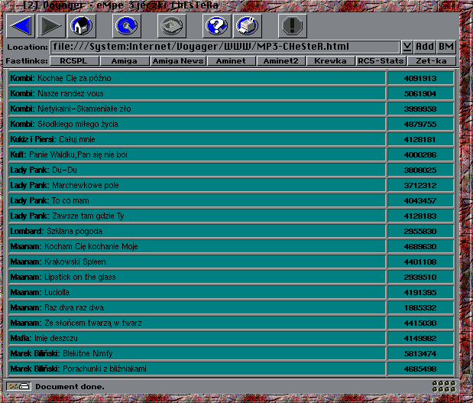
Task: Click file size cell 5061904
Action: tap(420, 93)
